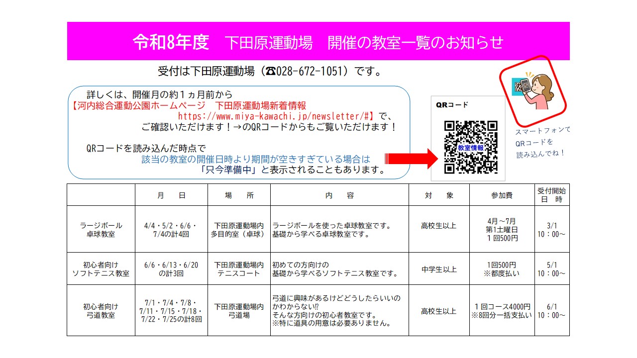Select the ラージボール卓球教室 row title
This screenshot has height=358, width=637.
[x=101, y=230]
